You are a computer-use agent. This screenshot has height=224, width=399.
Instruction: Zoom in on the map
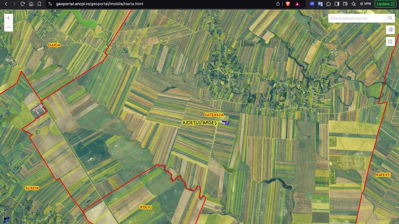8,18
